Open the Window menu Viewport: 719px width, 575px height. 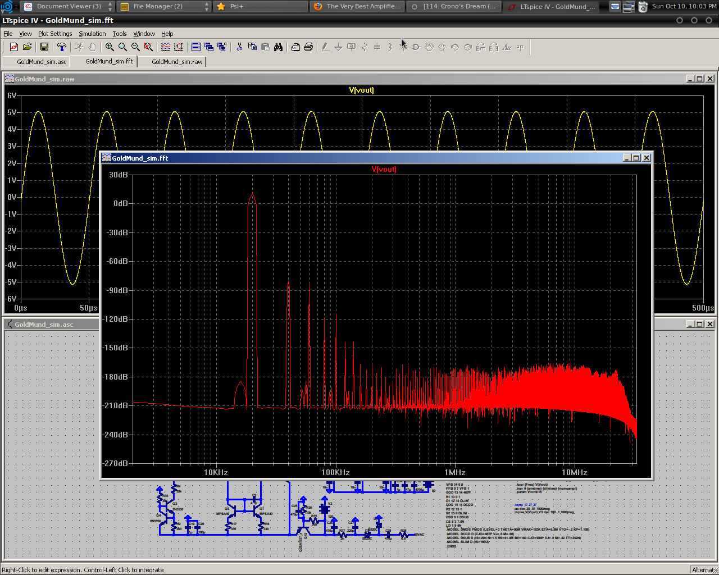point(144,34)
